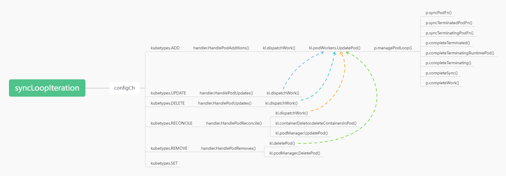Select the kubetypes.ADD branch node

click(165, 48)
